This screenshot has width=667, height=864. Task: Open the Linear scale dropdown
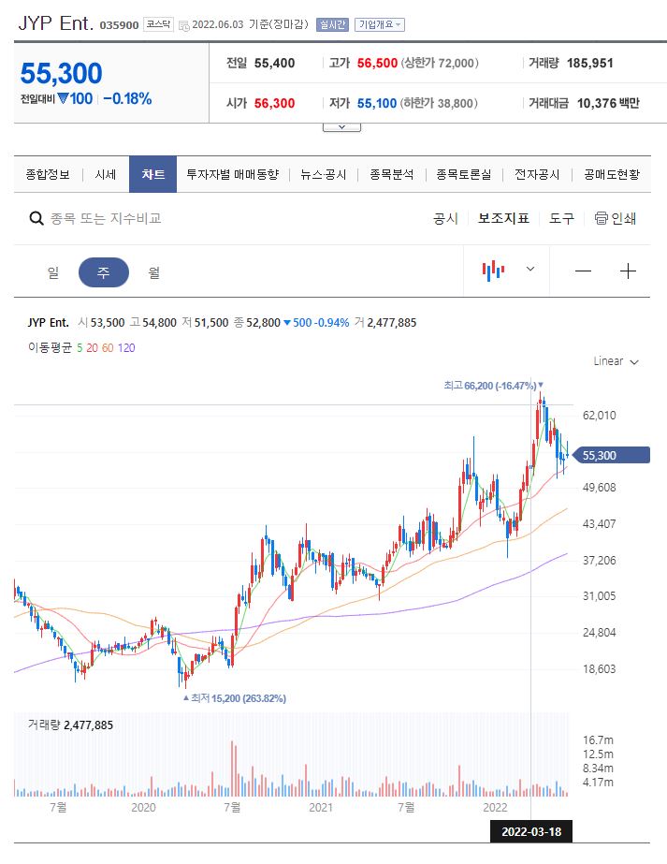pyautogui.click(x=616, y=361)
